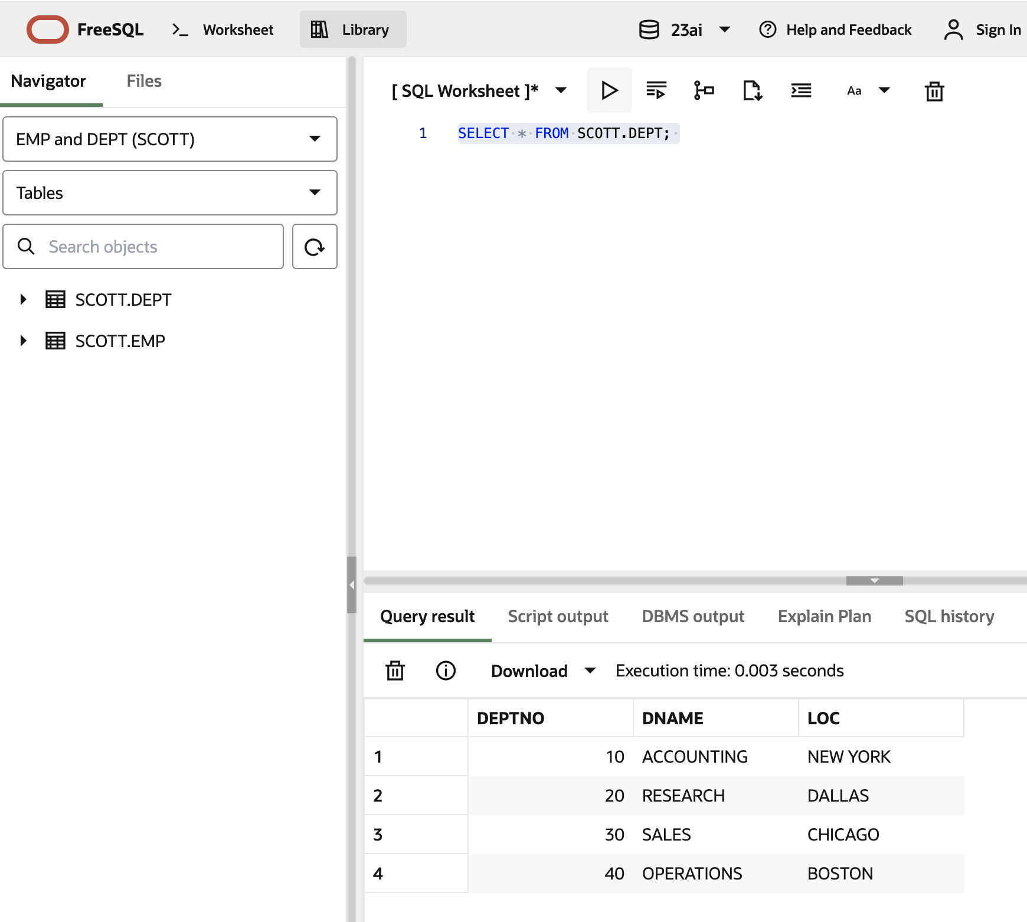The height and width of the screenshot is (922, 1027).
Task: Refresh the navigator objects list
Action: click(x=315, y=247)
